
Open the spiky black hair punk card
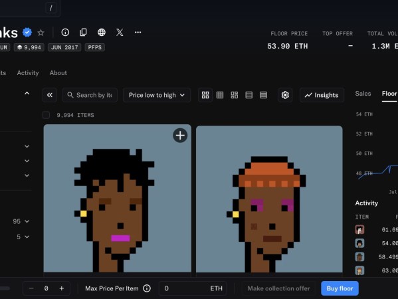tap(117, 199)
